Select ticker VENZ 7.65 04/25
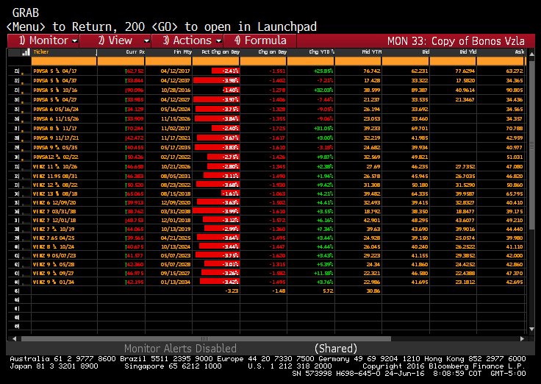 click(54, 238)
